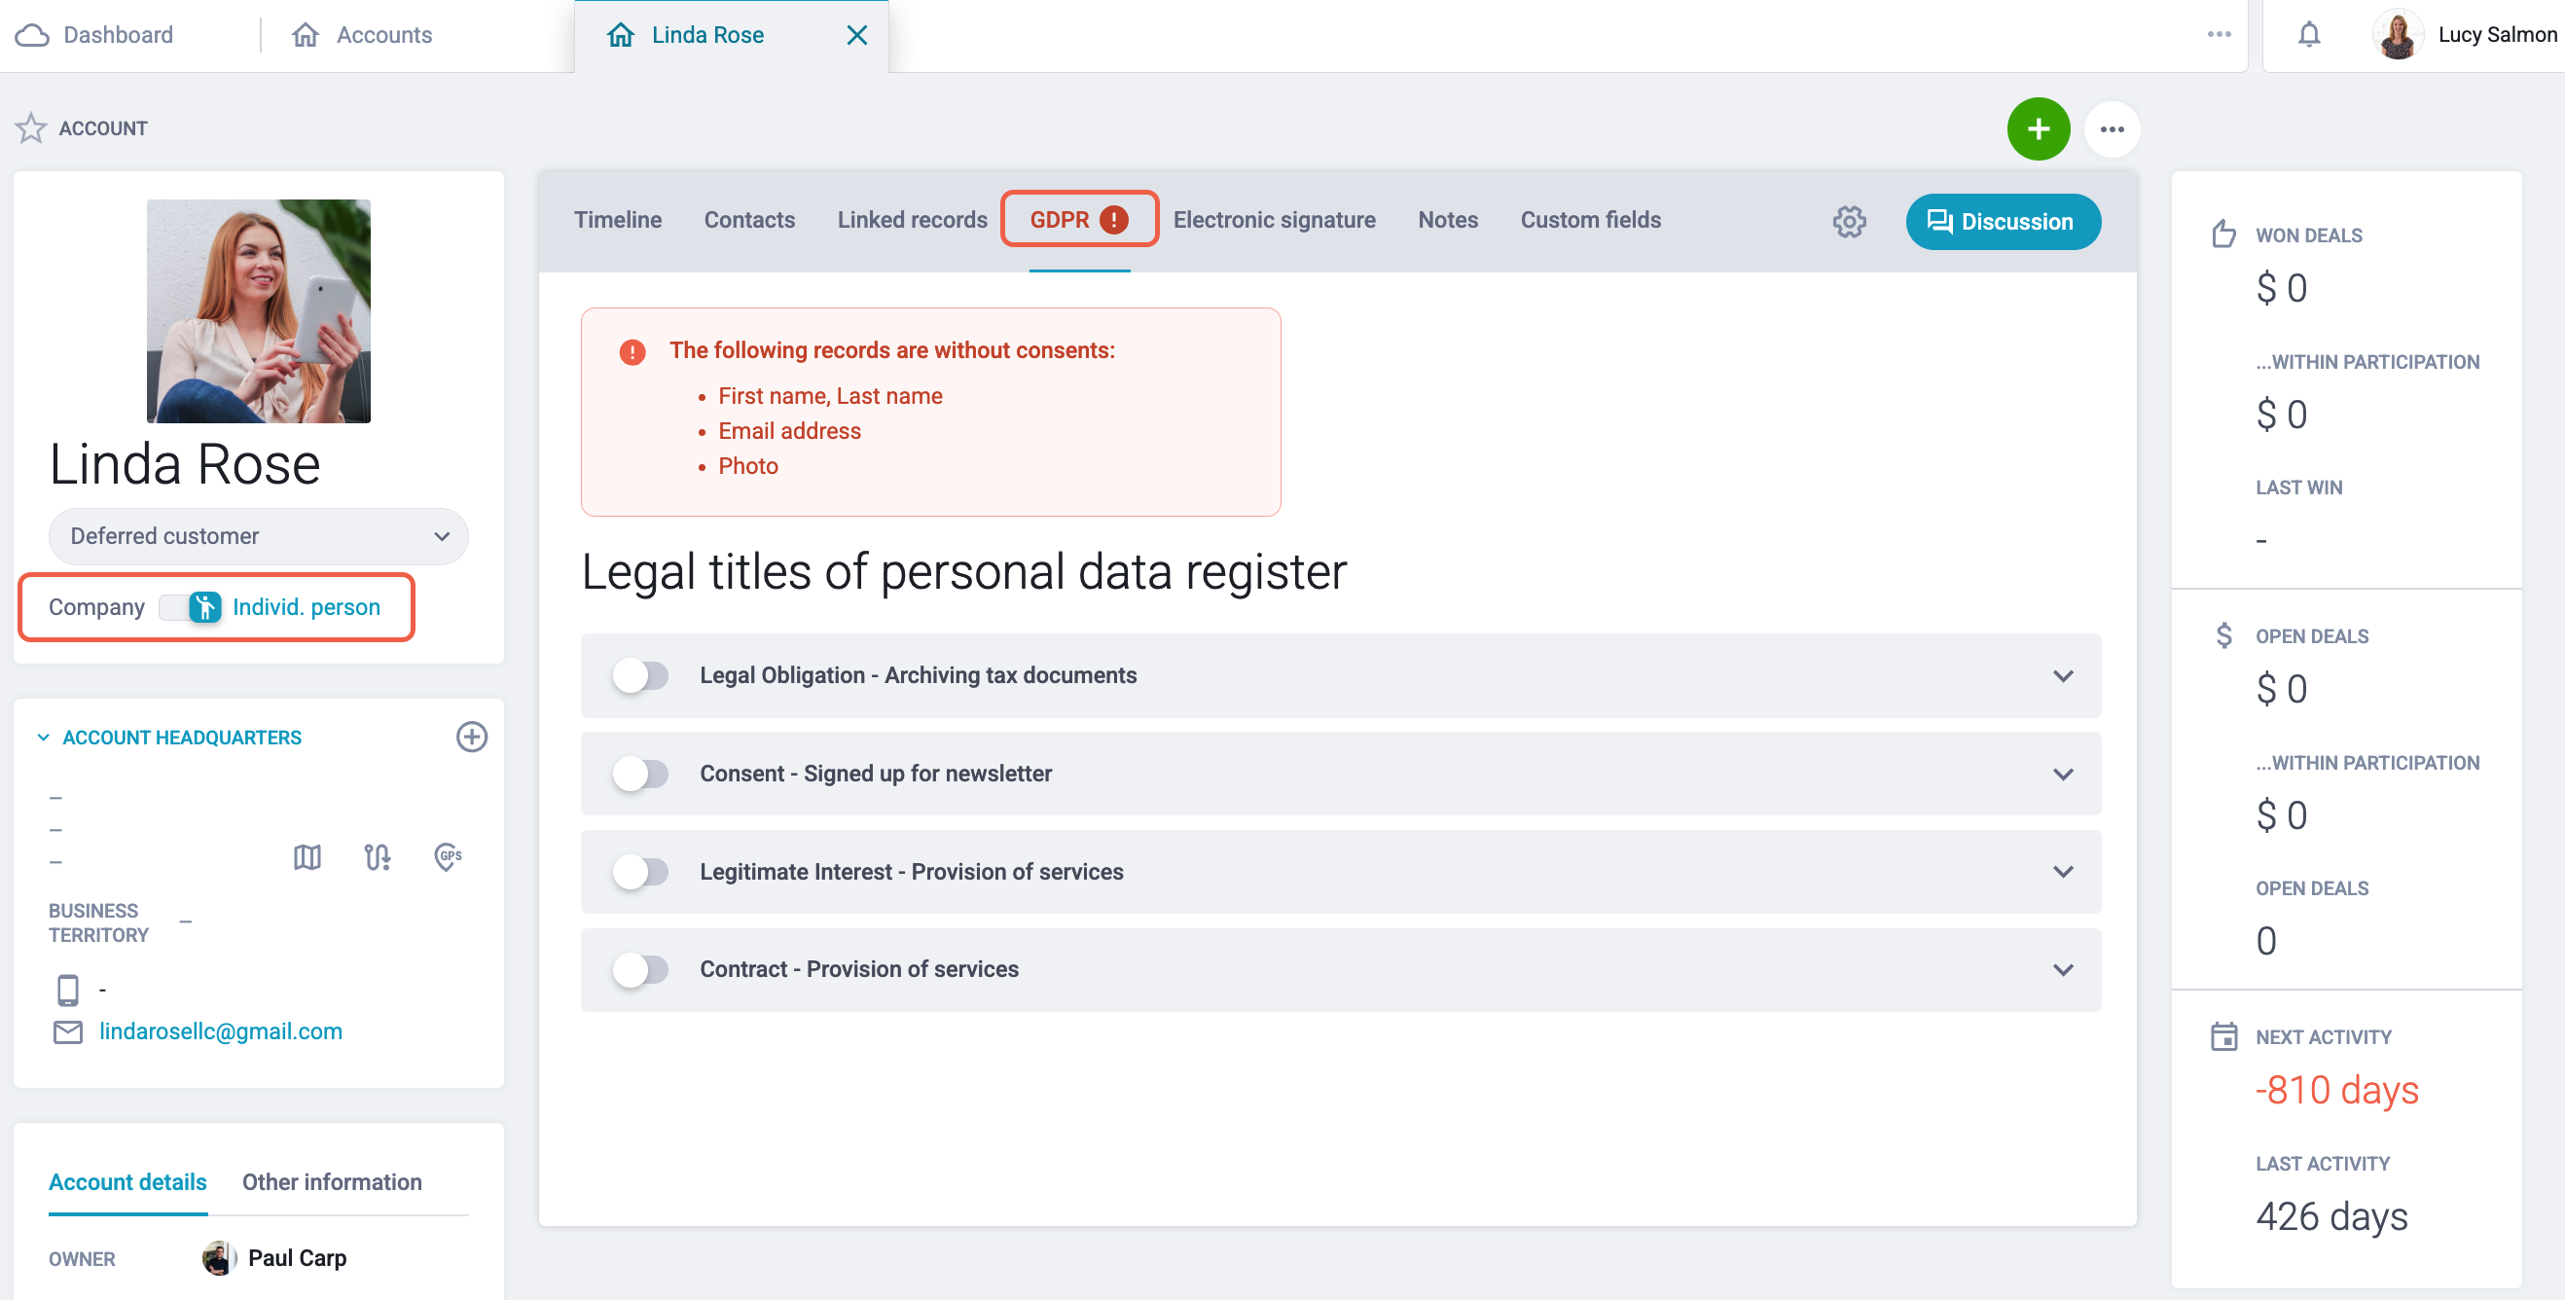This screenshot has width=2565, height=1300.
Task: Open the GDPR tab settings gear
Action: [x=1849, y=221]
